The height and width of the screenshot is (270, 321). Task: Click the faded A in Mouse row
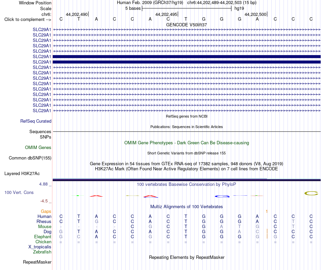point(222,227)
